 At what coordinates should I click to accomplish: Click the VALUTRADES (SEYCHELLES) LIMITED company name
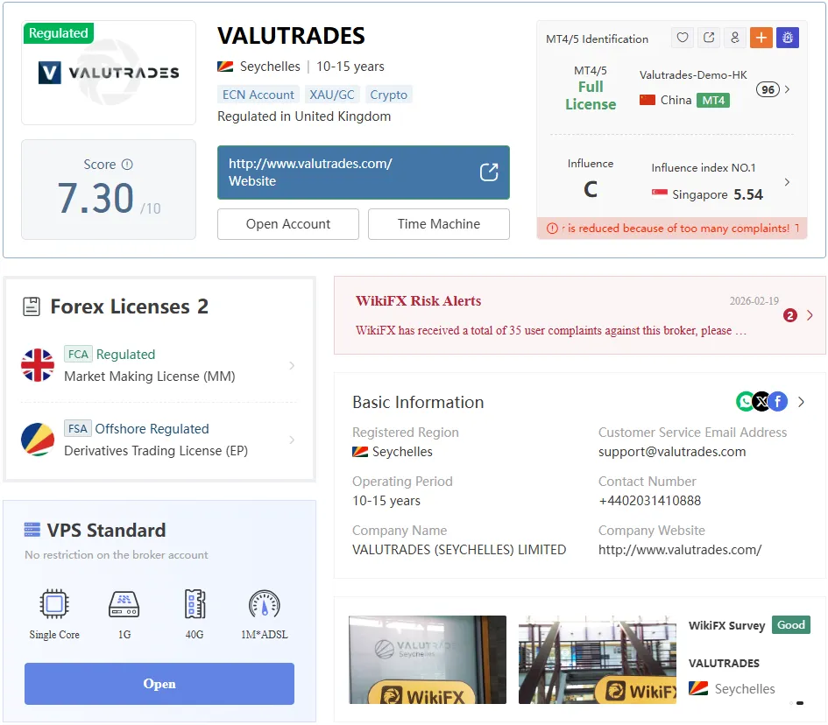point(459,550)
